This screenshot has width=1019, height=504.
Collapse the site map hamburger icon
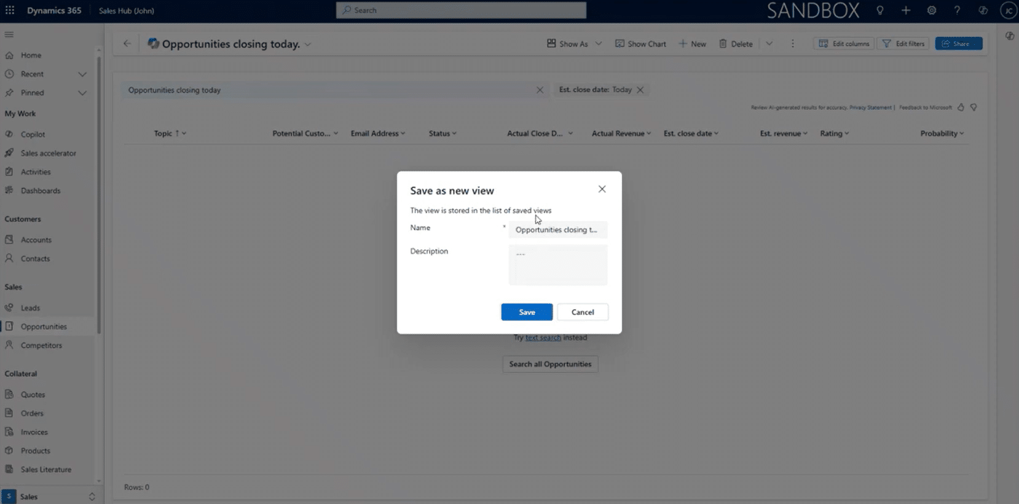[9, 35]
